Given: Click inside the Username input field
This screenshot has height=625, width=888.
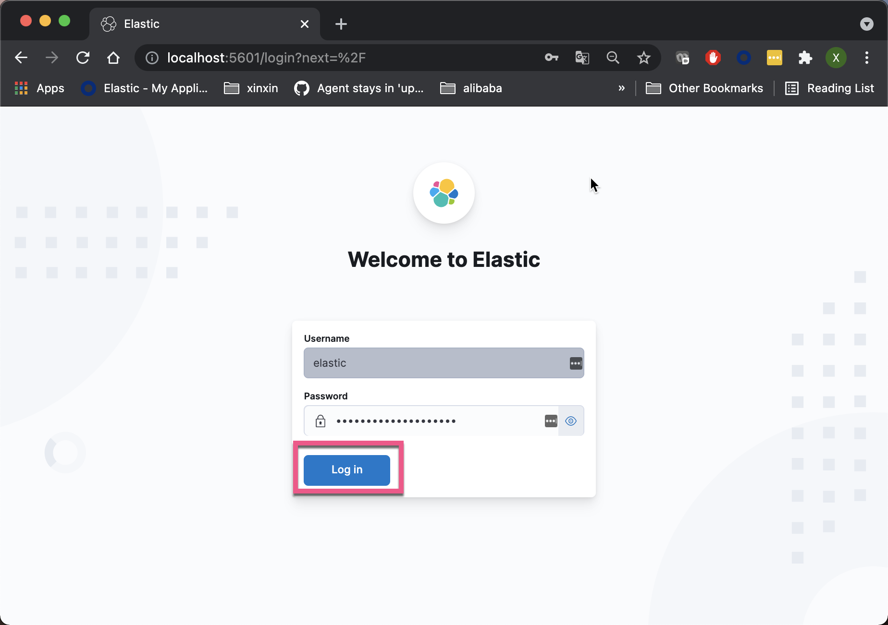Looking at the screenshot, I should (x=432, y=363).
